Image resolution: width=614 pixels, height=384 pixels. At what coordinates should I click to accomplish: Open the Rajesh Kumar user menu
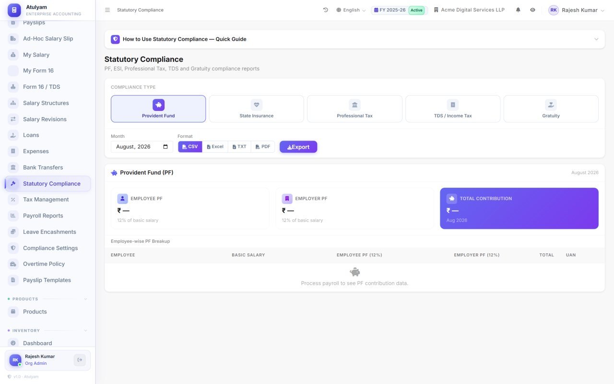[x=577, y=10]
